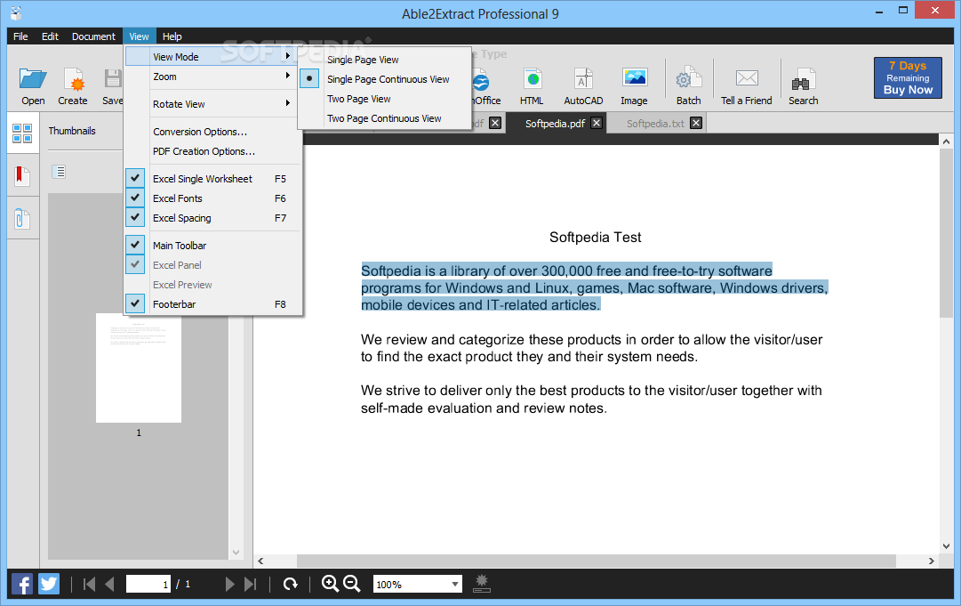The width and height of the screenshot is (961, 606).
Task: Click the Twitter icon in footer
Action: coord(49,584)
